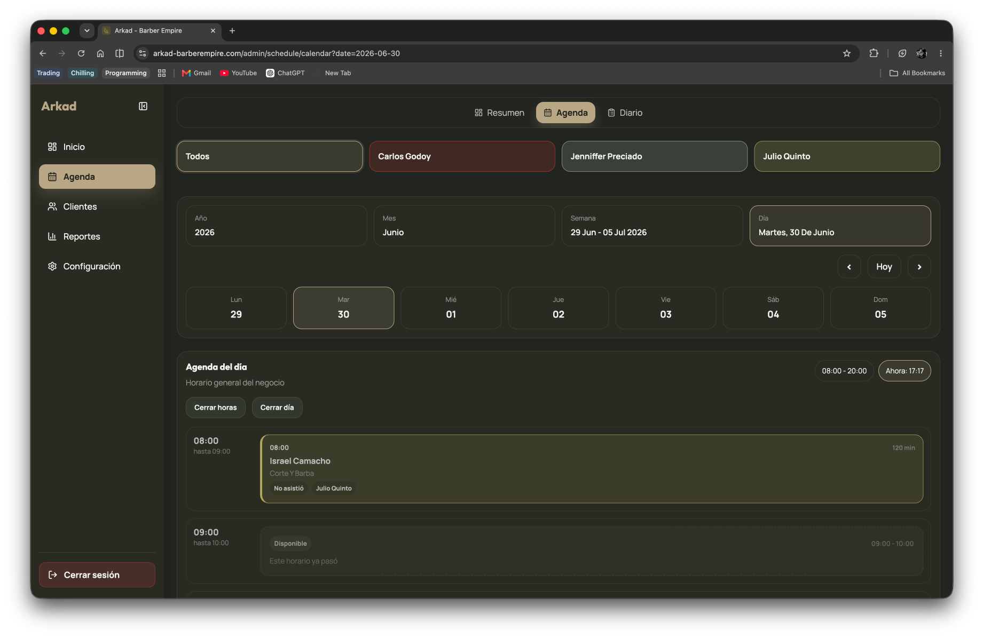Select the Agenda sidebar item
This screenshot has width=983, height=638.
tap(97, 177)
